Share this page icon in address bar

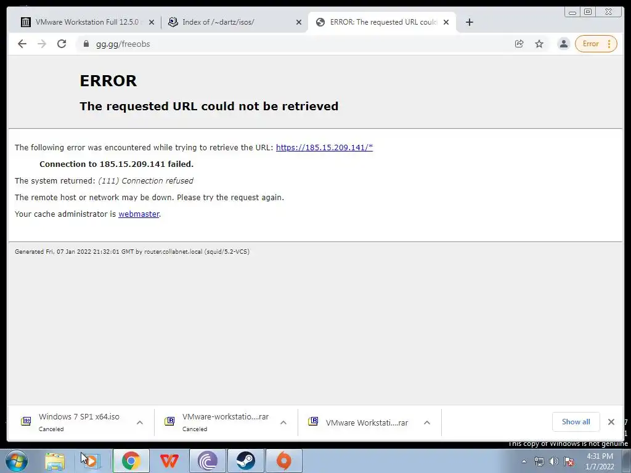[x=519, y=44]
